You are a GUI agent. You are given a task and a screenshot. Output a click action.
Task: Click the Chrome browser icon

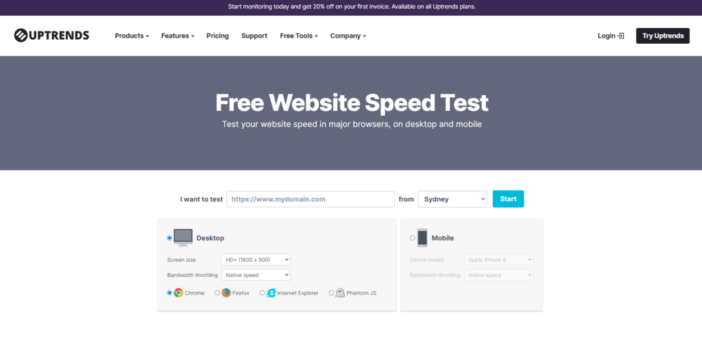click(x=178, y=293)
